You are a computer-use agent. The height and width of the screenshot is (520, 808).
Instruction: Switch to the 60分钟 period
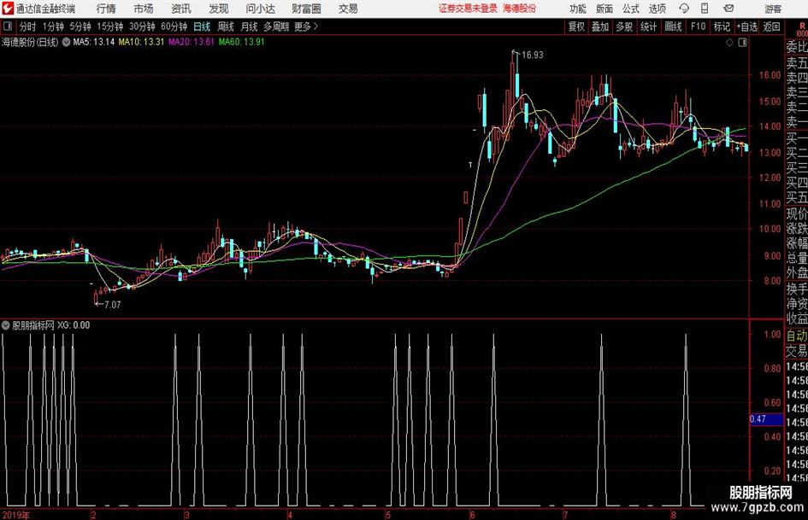[x=174, y=26]
